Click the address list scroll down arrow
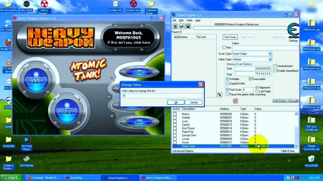 [296, 146]
